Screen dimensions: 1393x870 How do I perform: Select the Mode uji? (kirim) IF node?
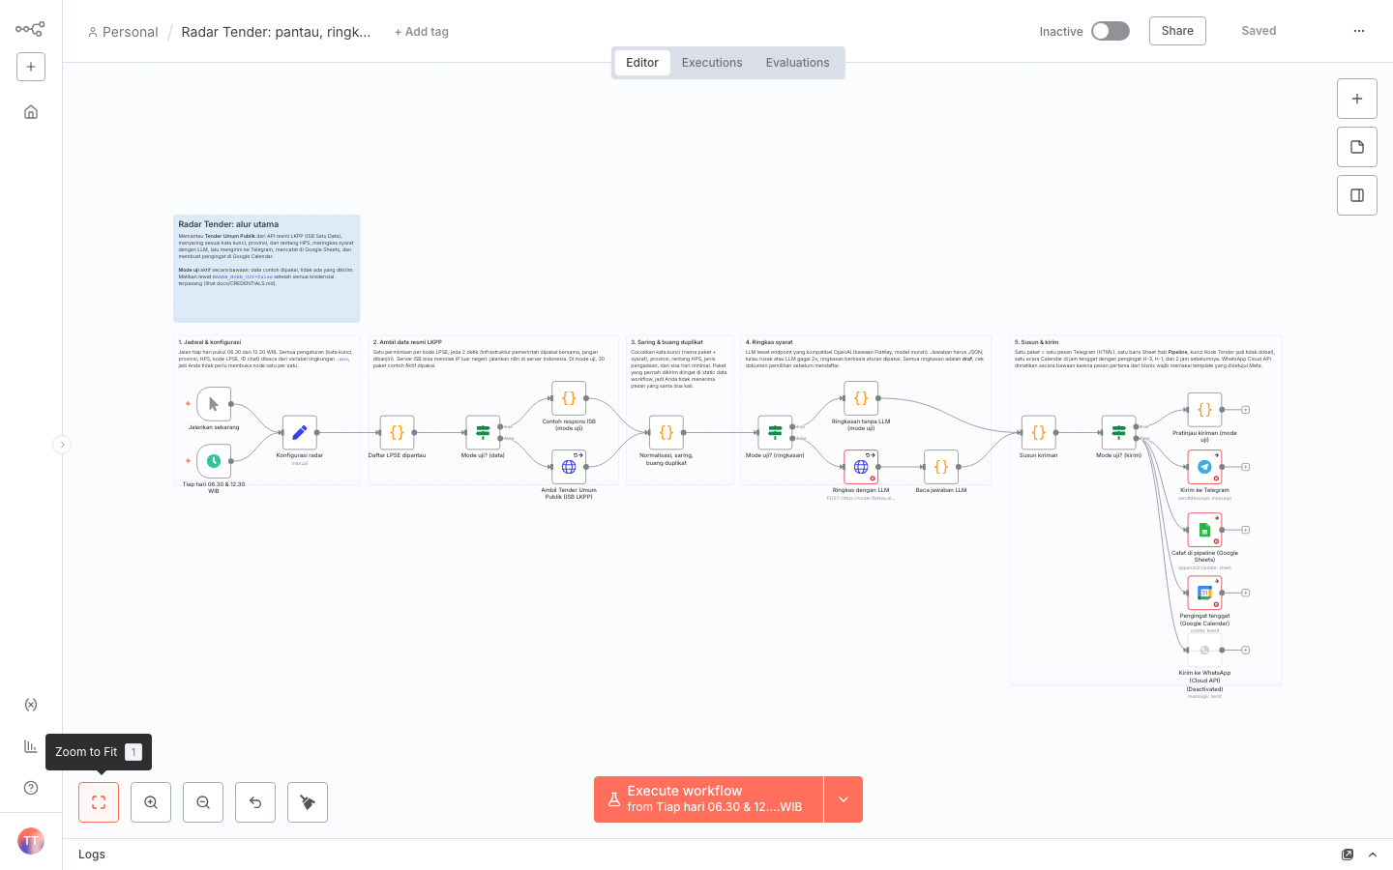point(1118,432)
